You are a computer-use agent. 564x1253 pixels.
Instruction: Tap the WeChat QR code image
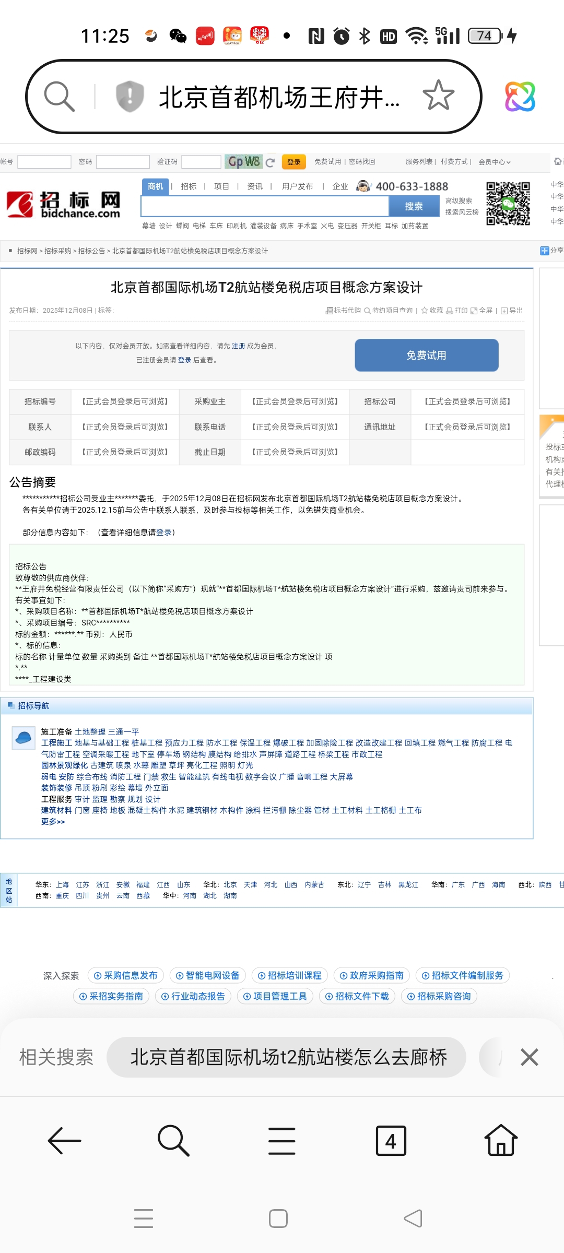508,204
